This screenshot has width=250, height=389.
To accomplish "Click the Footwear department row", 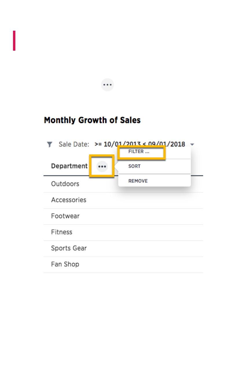I will click(65, 216).
